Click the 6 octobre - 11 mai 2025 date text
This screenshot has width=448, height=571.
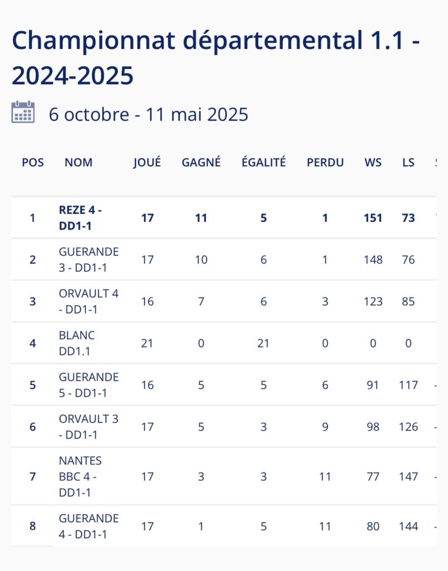pos(148,114)
